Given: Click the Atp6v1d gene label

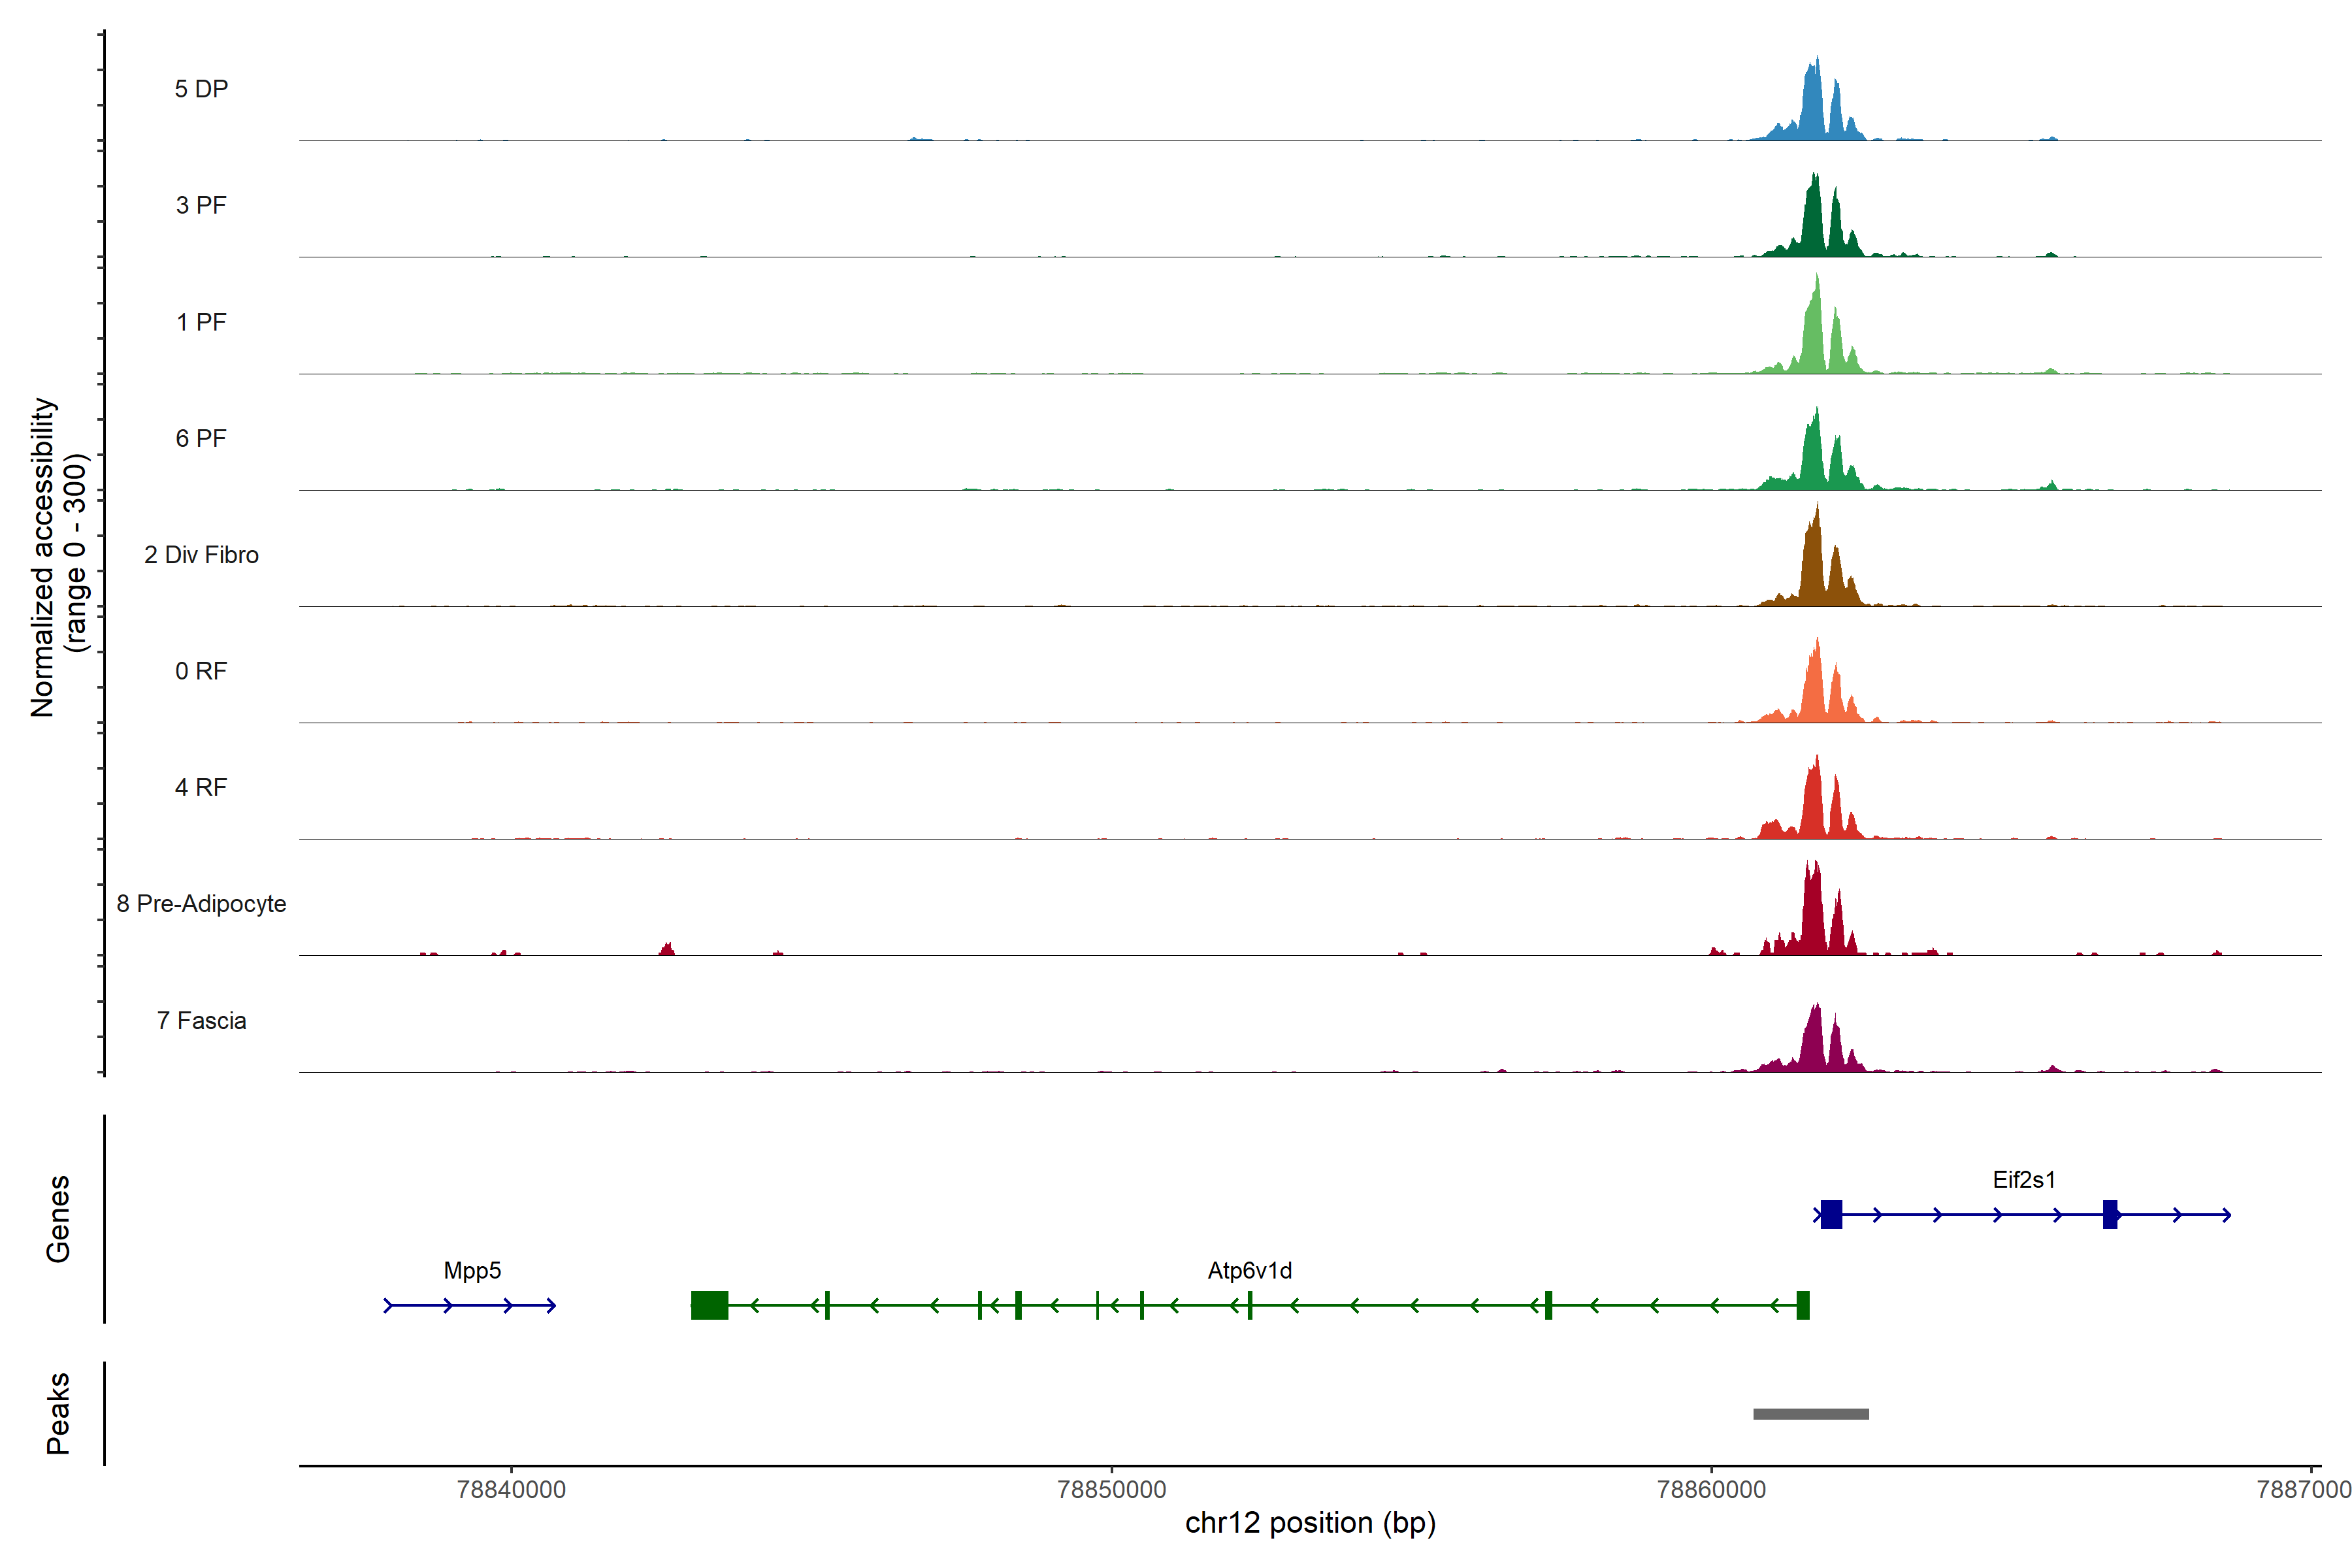Looking at the screenshot, I should (x=1249, y=1270).
